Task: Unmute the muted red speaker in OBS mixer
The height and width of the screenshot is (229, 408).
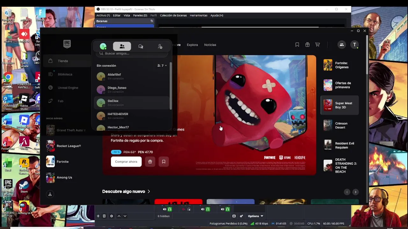Action: (x=184, y=209)
